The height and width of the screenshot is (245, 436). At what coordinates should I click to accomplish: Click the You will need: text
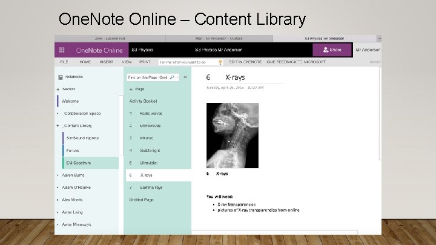pos(220,197)
